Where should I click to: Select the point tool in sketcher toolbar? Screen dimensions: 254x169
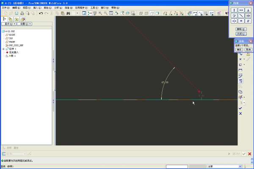pos(240,59)
